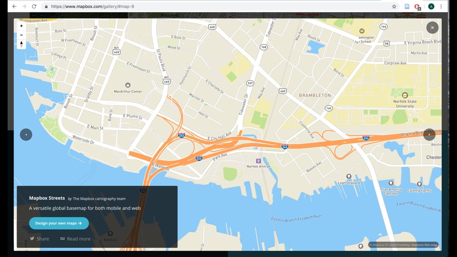Reset map bearing with the compass icon
Viewport: 457px width, 257px height.
pyautogui.click(x=21, y=44)
